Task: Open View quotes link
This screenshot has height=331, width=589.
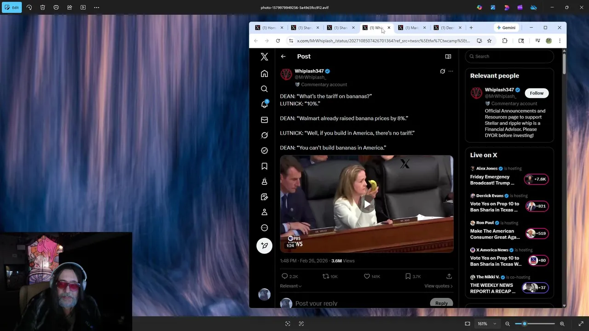Action: pos(438,286)
